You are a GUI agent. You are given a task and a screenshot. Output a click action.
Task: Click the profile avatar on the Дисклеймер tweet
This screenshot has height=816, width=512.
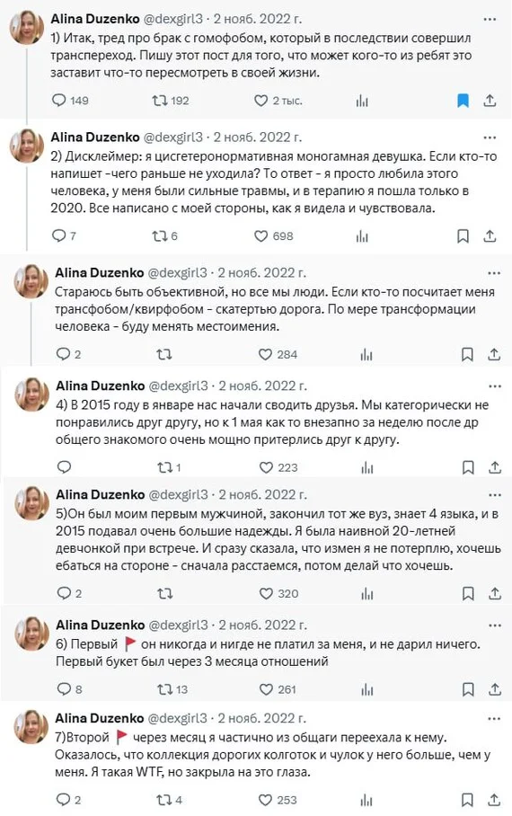pyautogui.click(x=26, y=146)
